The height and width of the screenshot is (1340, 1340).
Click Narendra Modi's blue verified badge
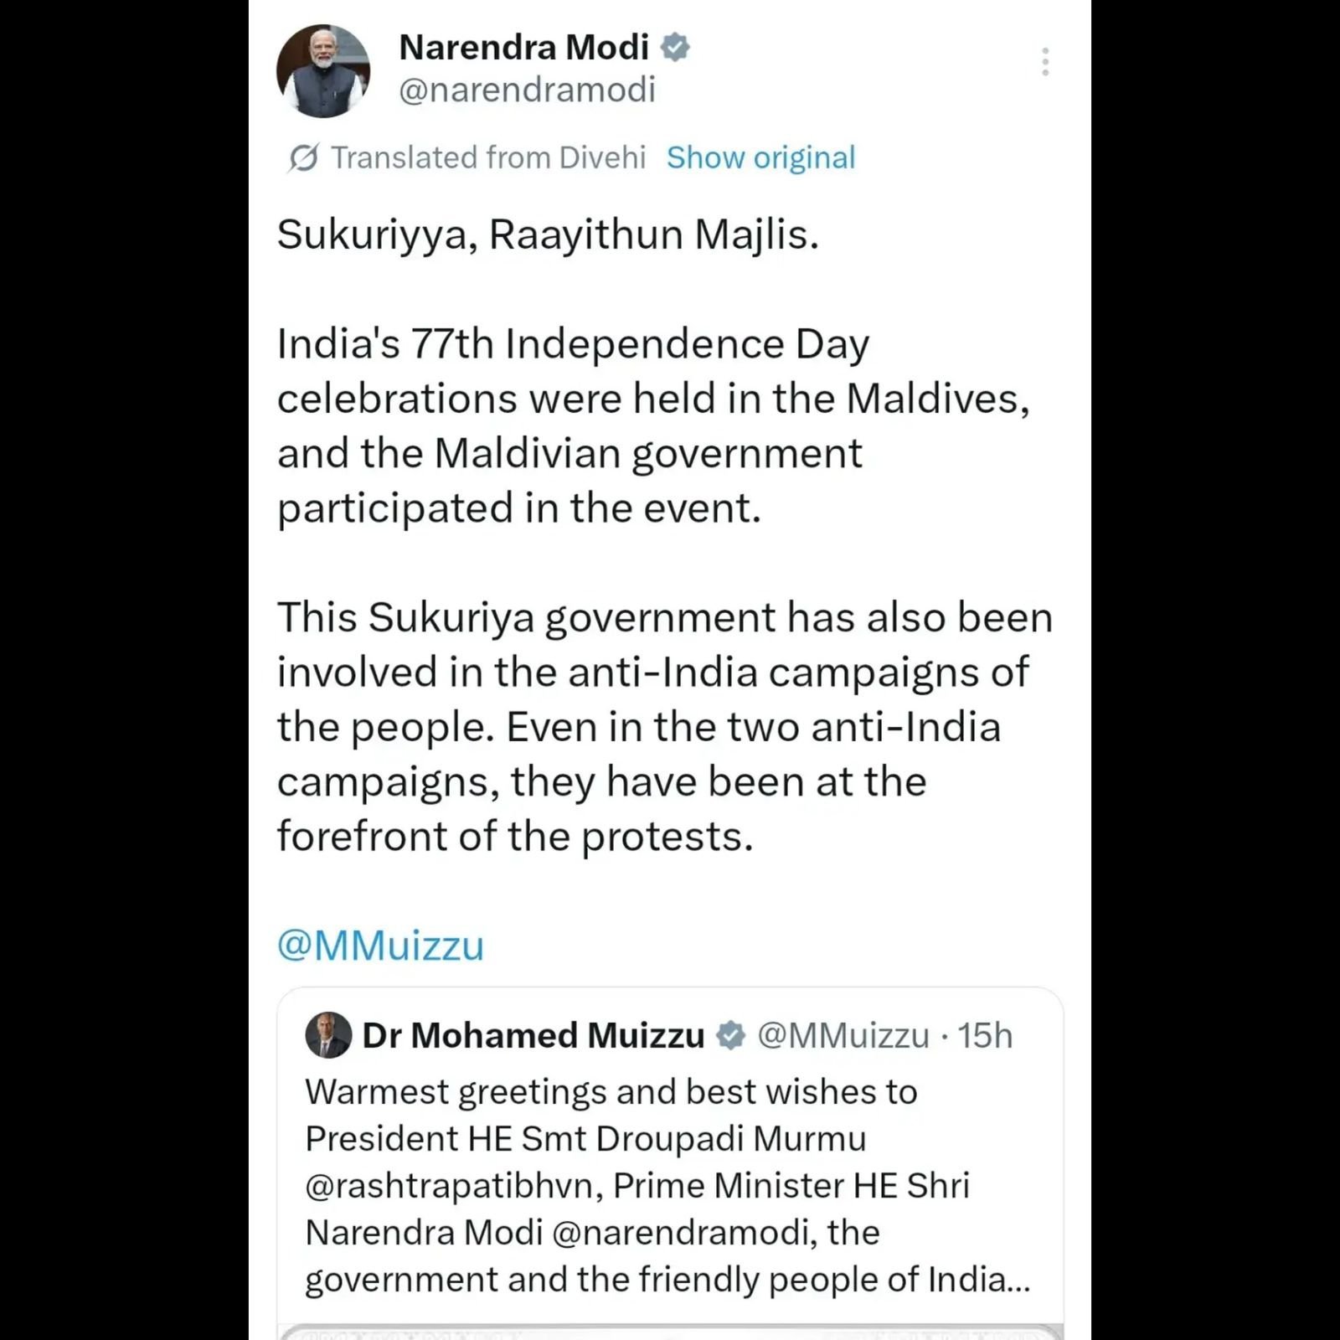pos(675,47)
